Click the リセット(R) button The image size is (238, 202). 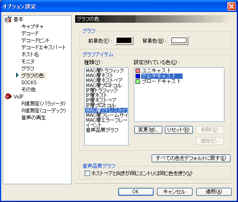click(179, 130)
